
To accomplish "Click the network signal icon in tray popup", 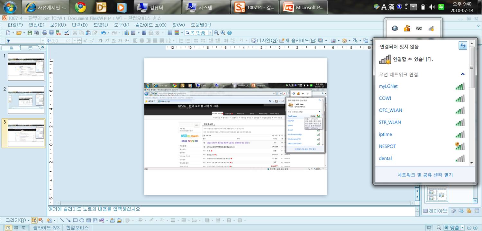I will [x=431, y=29].
